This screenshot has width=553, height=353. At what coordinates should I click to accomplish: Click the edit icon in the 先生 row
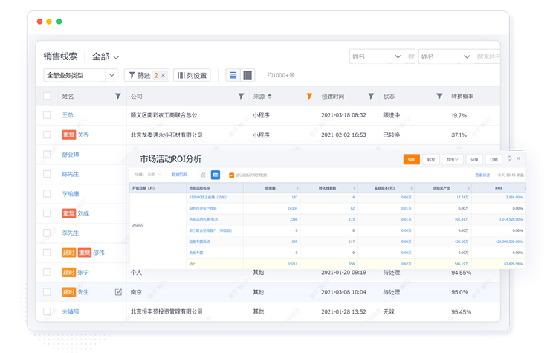click(x=118, y=292)
